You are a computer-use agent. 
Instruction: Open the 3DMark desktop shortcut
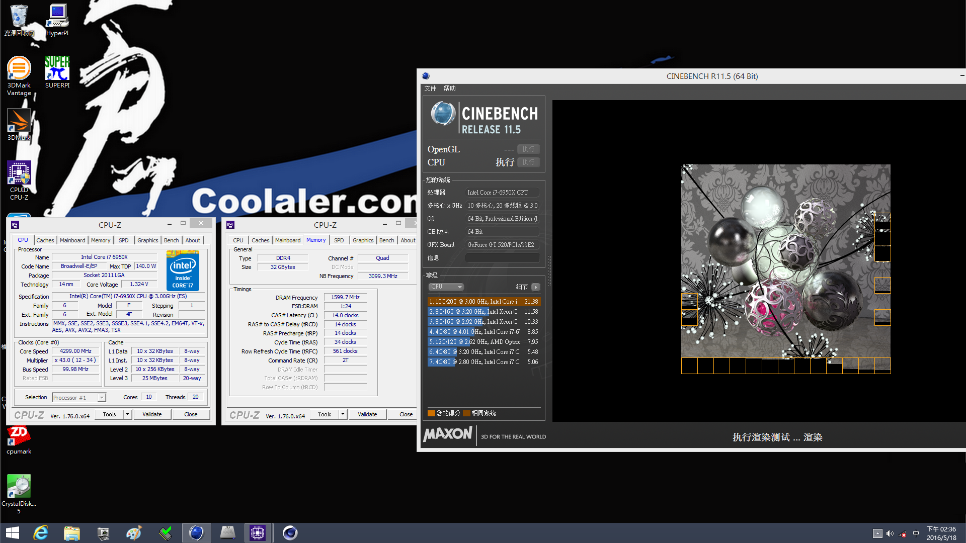pos(19,125)
